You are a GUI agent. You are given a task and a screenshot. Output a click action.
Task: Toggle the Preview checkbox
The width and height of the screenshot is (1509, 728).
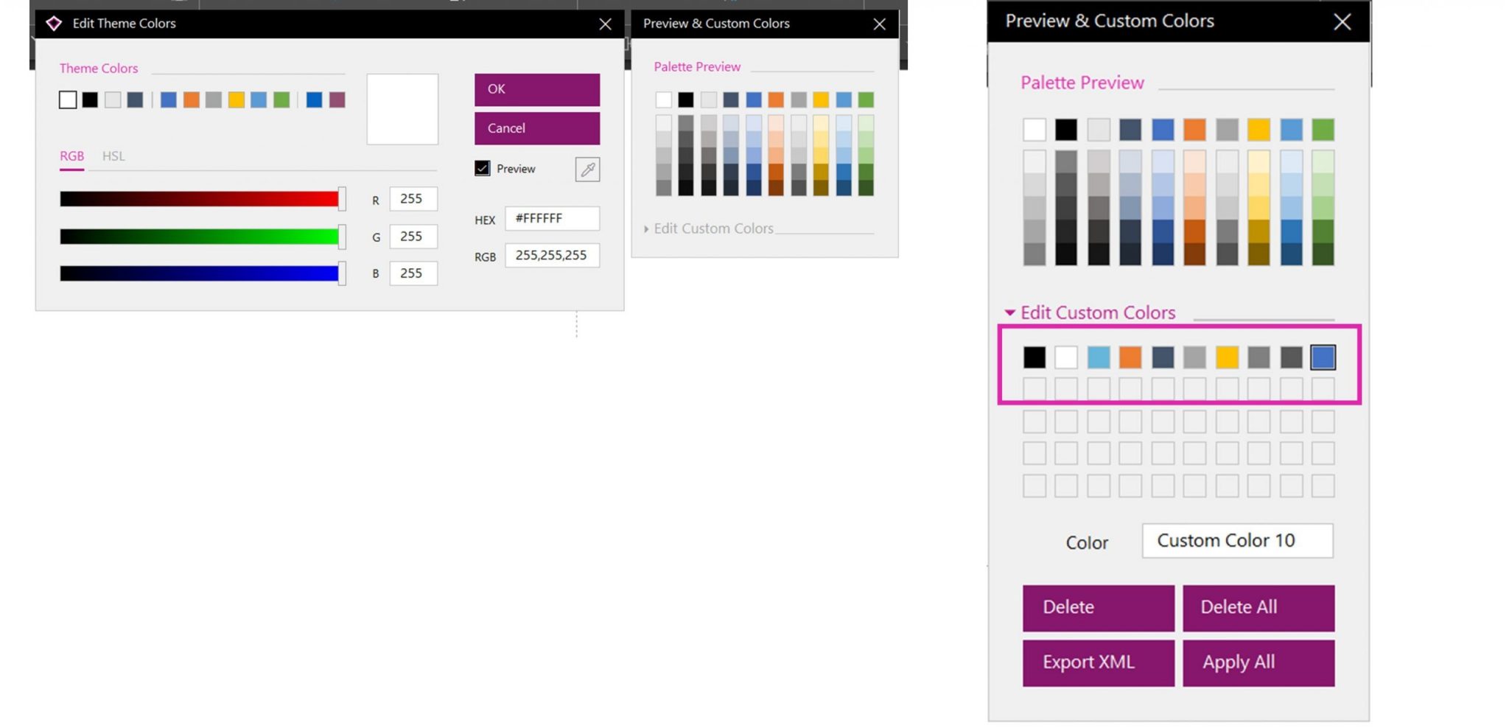482,169
